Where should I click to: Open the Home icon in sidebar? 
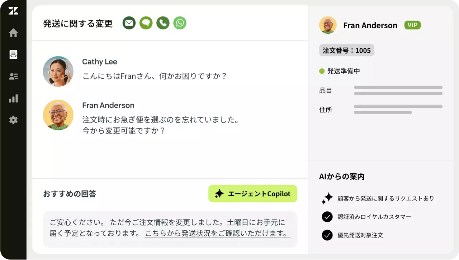tap(13, 33)
